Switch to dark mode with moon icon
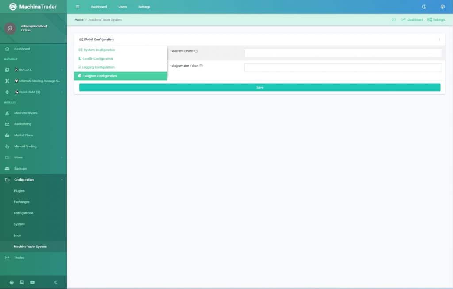Viewport: 453px width, 289px height. tap(424, 7)
